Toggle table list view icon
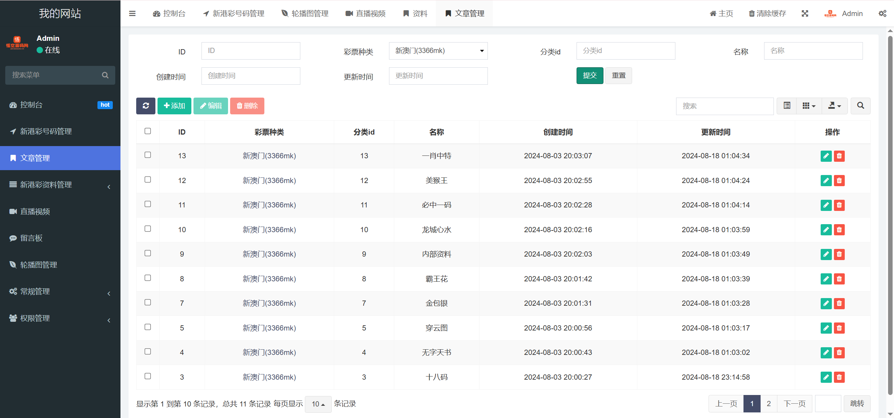 click(787, 106)
